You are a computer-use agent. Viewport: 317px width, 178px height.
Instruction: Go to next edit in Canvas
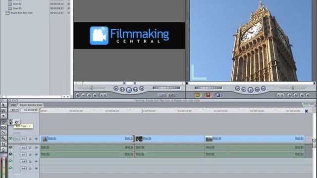click(264, 89)
